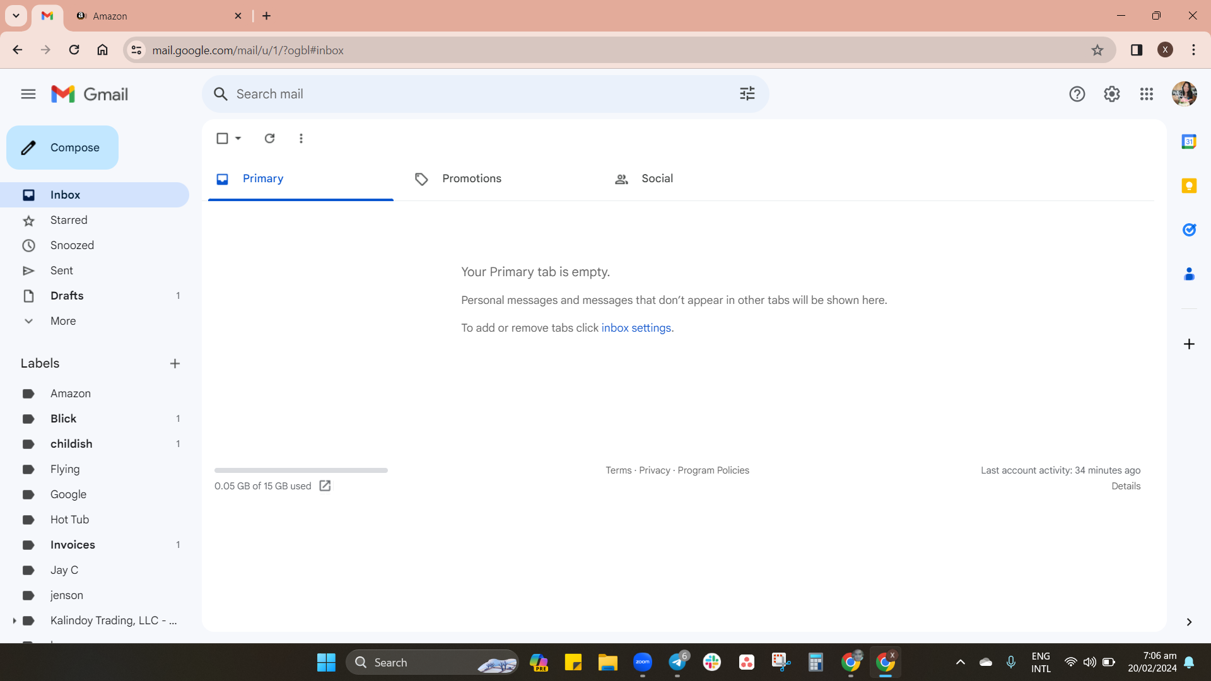The width and height of the screenshot is (1211, 681).
Task: Tick the select-all checkbox
Action: pos(222,138)
